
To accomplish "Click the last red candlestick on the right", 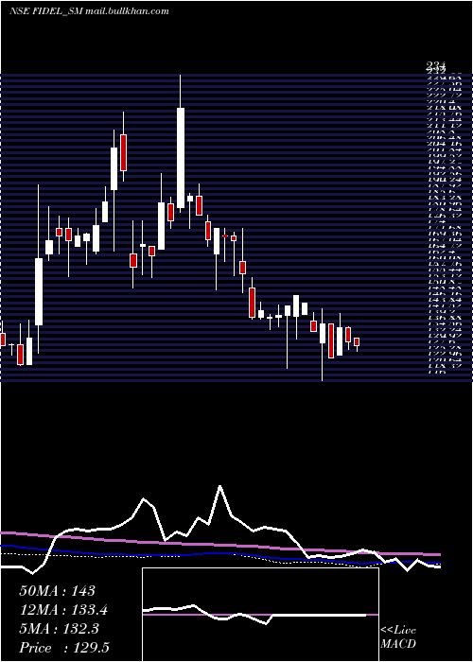I will tap(357, 342).
